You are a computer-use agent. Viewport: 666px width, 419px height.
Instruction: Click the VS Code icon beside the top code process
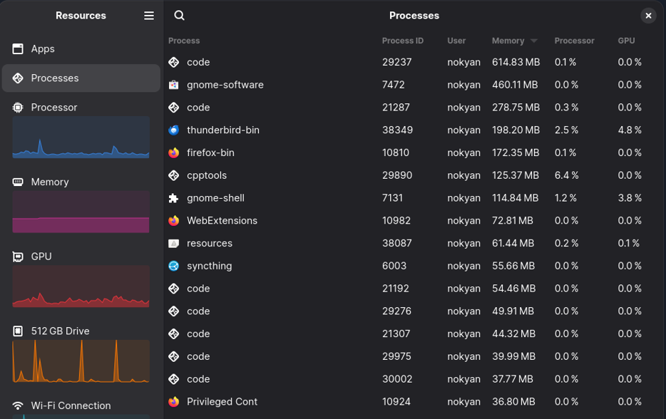point(173,62)
